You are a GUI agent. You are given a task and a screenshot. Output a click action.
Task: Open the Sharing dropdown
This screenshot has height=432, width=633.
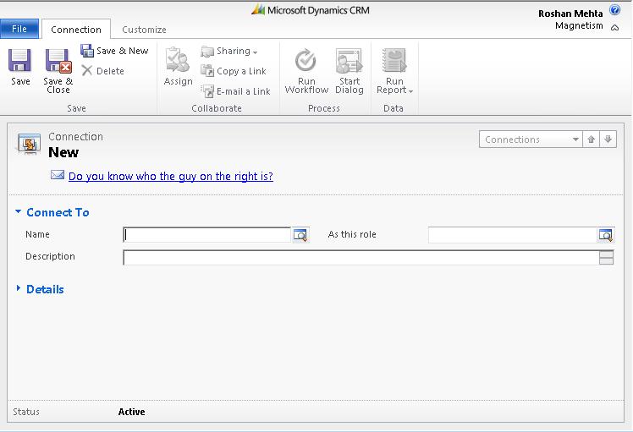(x=230, y=52)
